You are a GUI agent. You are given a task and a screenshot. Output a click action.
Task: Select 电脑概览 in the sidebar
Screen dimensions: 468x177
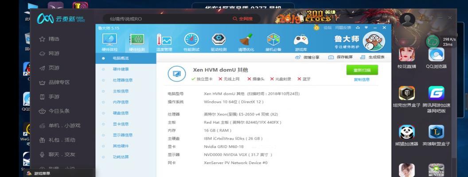click(x=126, y=58)
